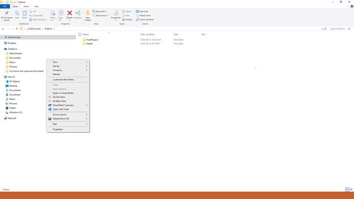Click History in the Open group
The height and width of the screenshot is (199, 354).
click(127, 19)
